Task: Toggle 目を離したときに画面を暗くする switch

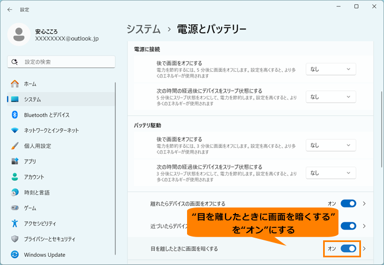Action: pos(348,249)
